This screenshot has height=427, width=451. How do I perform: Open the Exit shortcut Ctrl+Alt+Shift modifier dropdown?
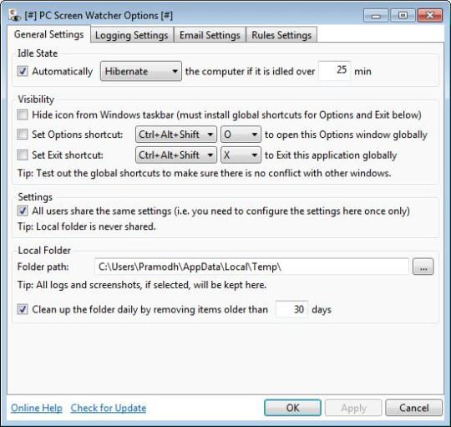(x=176, y=155)
